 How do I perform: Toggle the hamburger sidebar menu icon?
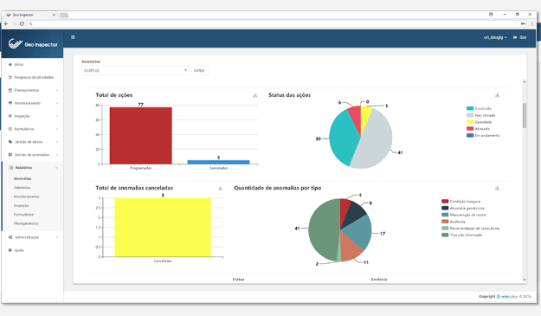click(73, 37)
